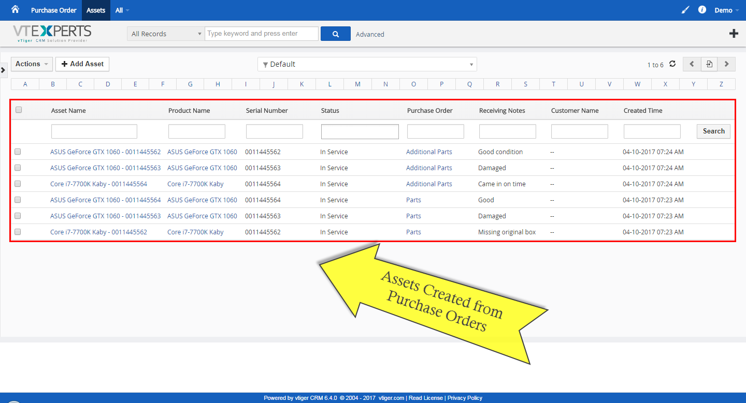The image size is (746, 403).
Task: Click the keyword search field
Action: pyautogui.click(x=262, y=34)
